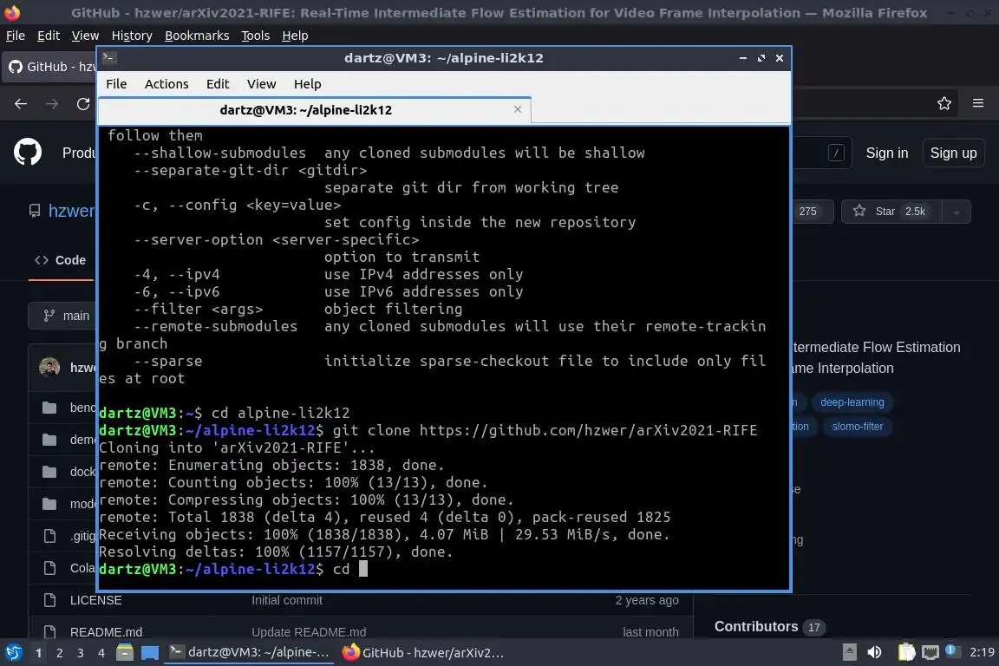Click the volume speaker tray icon

coord(875,653)
